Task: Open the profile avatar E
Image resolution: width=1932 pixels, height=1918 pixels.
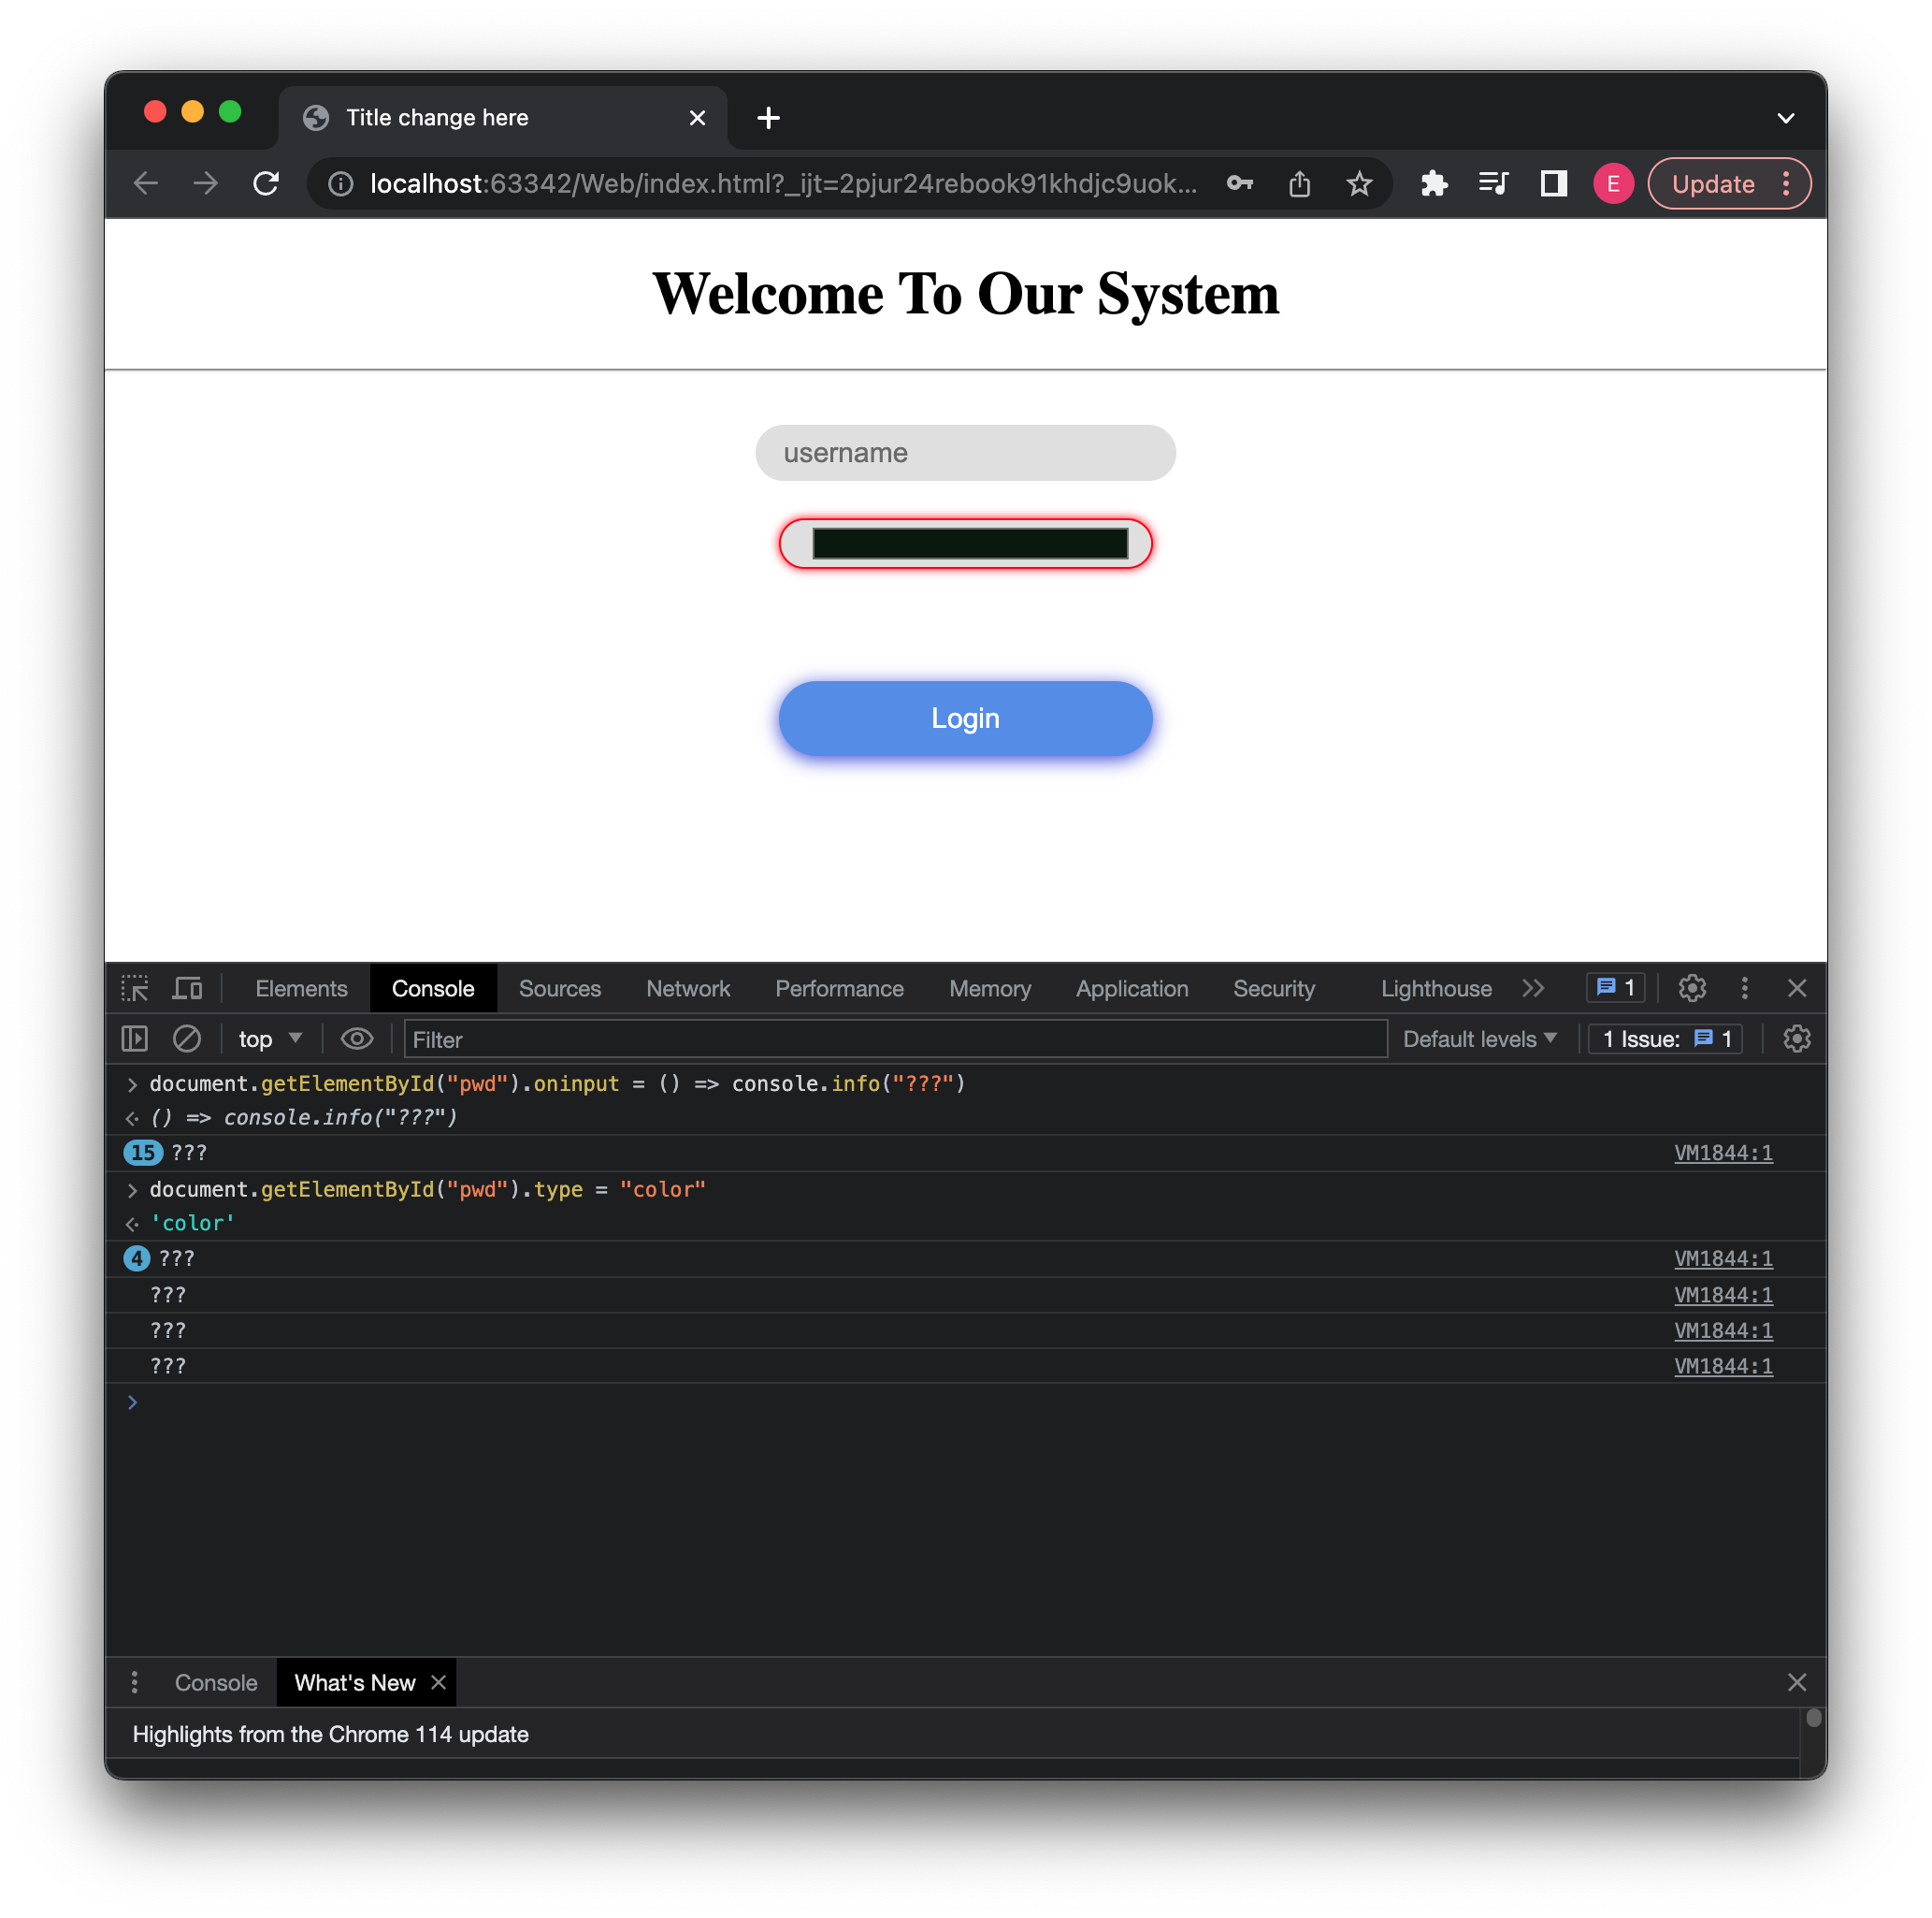Action: coord(1613,183)
